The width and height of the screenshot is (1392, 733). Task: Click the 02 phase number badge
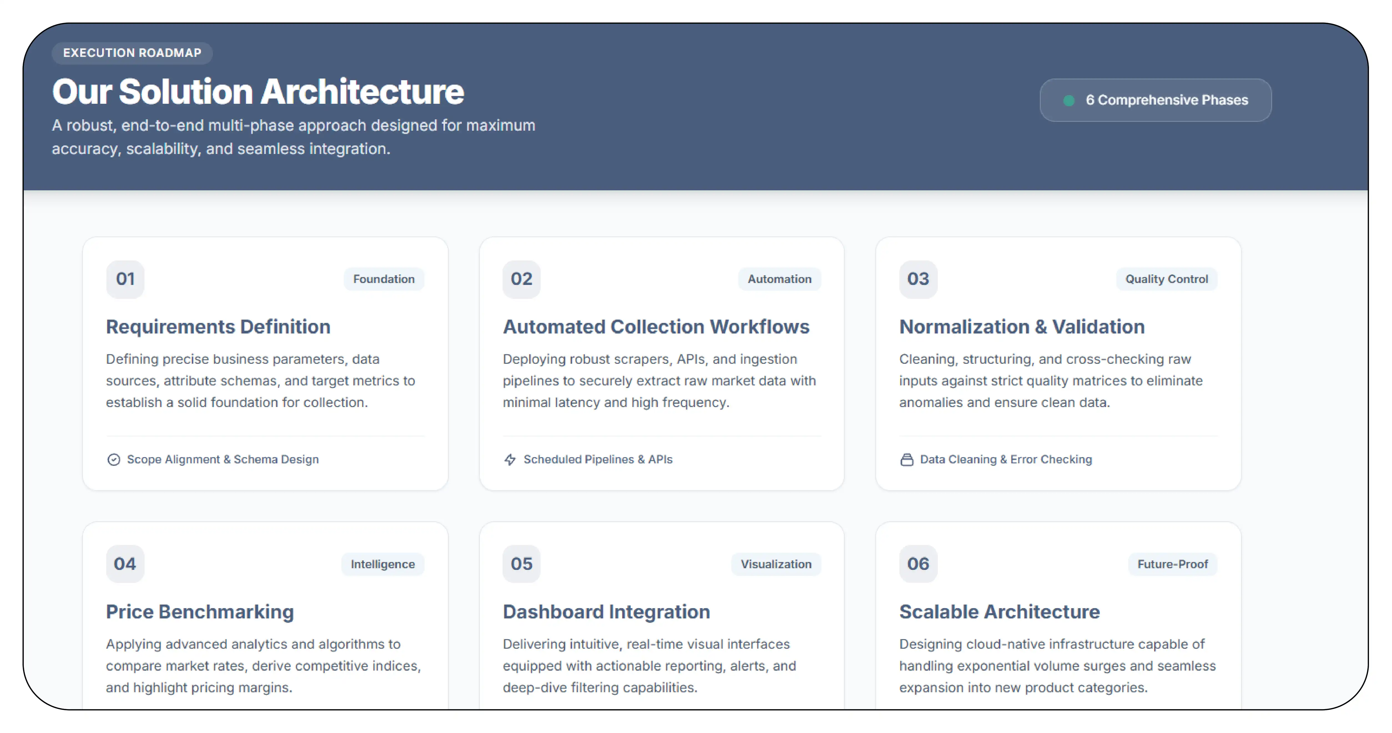pyautogui.click(x=521, y=279)
